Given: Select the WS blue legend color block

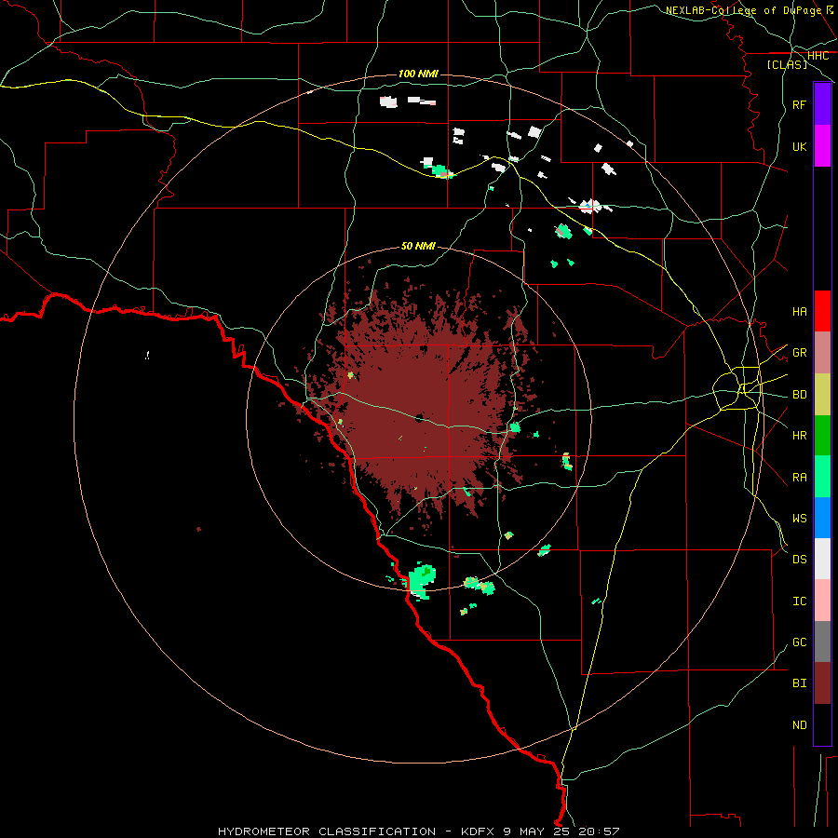Looking at the screenshot, I should 822,518.
